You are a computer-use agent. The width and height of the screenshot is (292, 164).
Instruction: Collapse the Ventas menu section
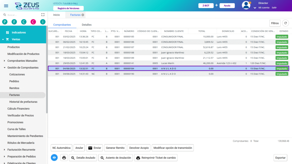[3, 39]
